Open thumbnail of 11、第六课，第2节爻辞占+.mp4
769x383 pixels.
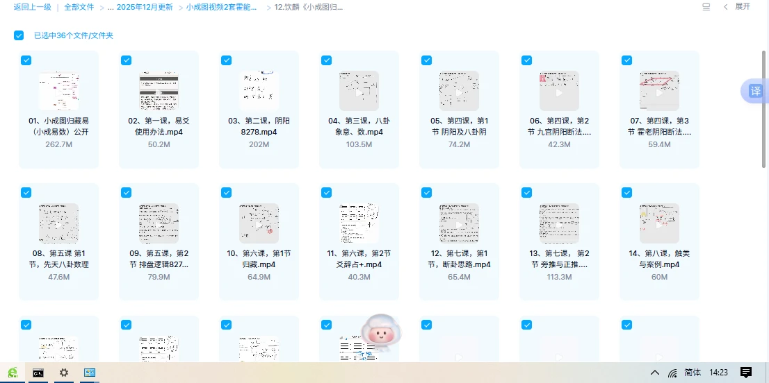pyautogui.click(x=359, y=223)
